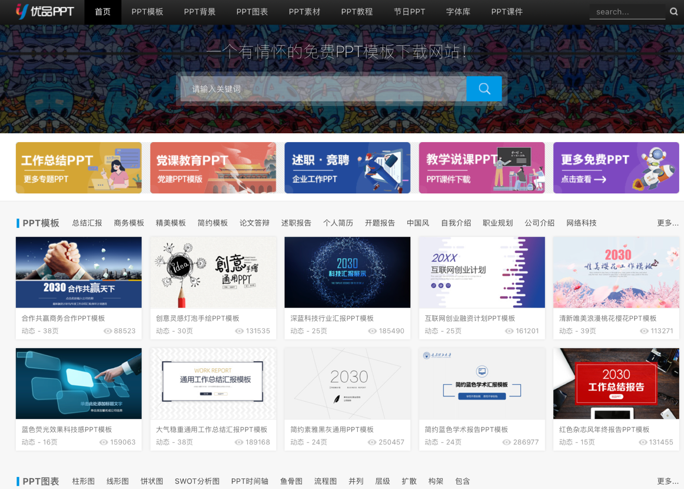Open the 更多免费PPT banner

[x=616, y=168]
